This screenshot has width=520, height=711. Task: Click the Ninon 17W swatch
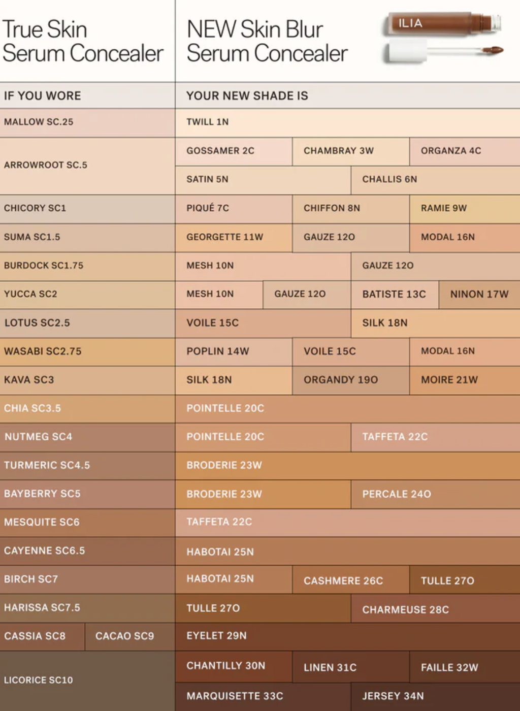tap(480, 295)
